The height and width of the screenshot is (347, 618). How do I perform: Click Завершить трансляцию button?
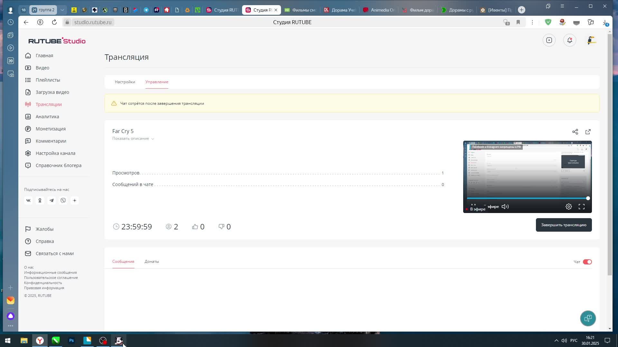click(x=564, y=225)
